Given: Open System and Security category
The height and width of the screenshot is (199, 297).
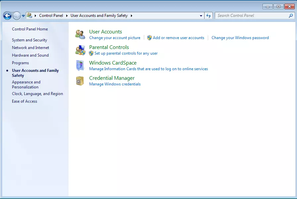Looking at the screenshot, I should click(30, 40).
